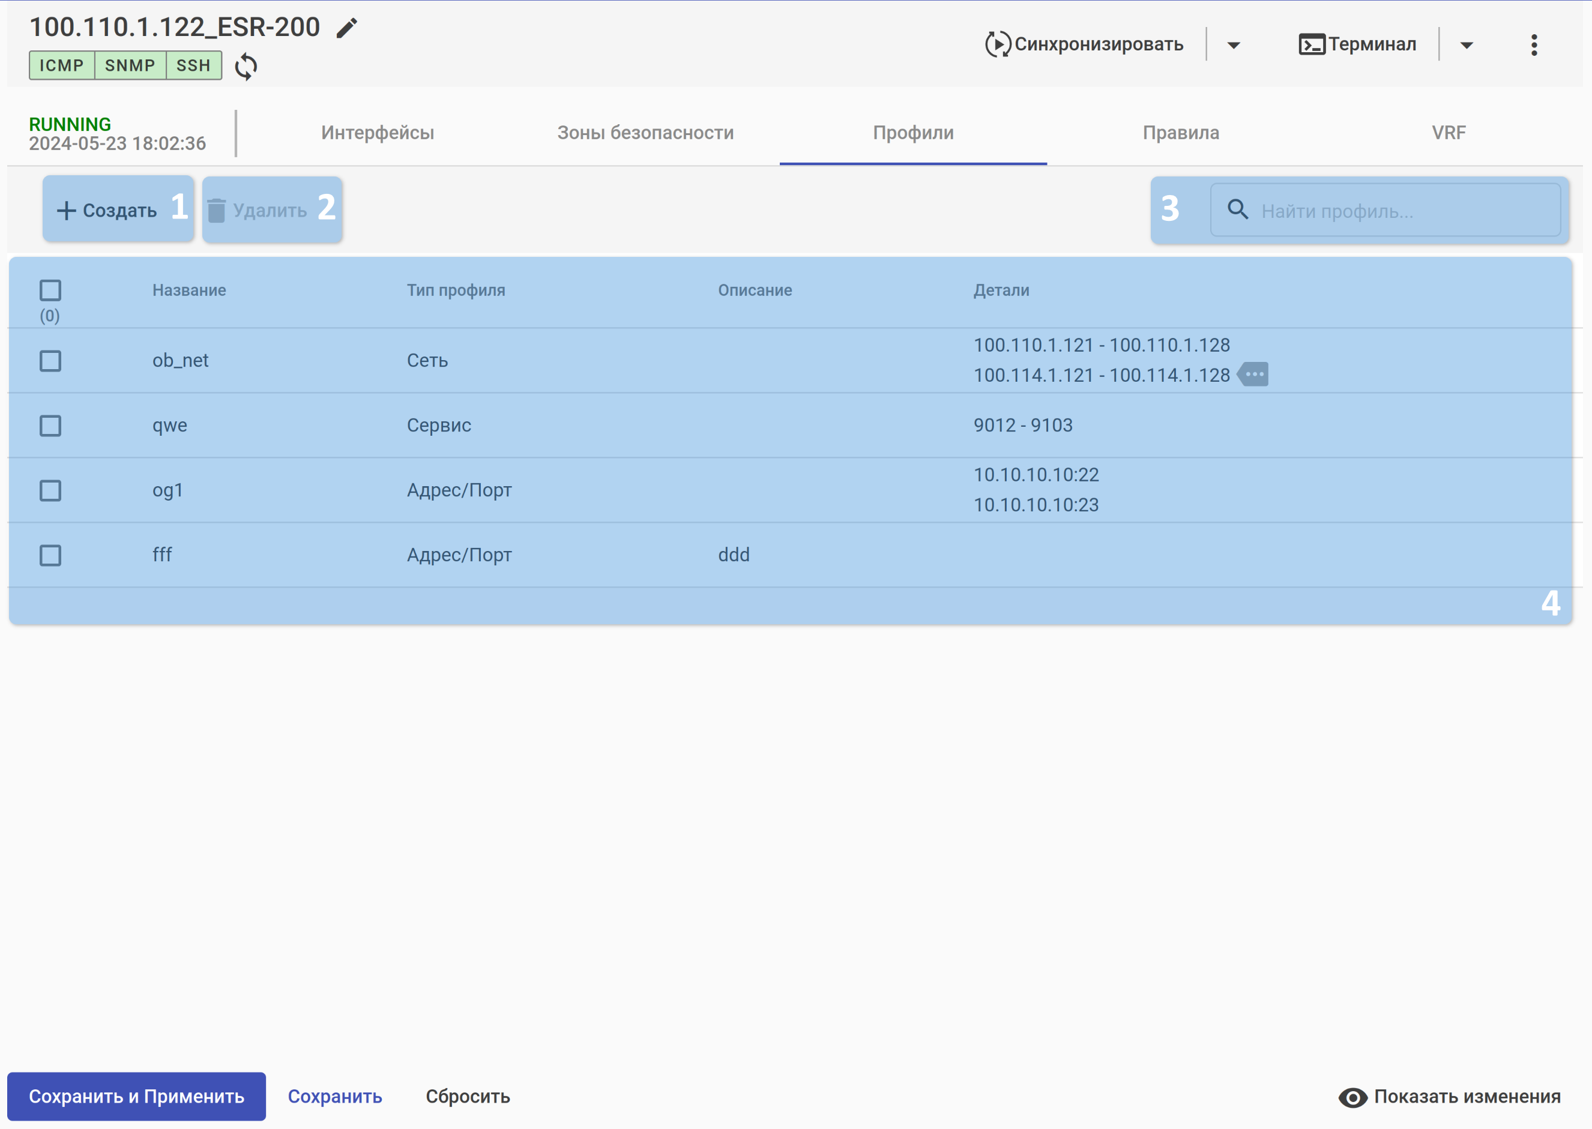Click Сохранить и Применить button

pos(136,1097)
